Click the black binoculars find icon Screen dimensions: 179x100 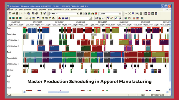(x=81, y=14)
